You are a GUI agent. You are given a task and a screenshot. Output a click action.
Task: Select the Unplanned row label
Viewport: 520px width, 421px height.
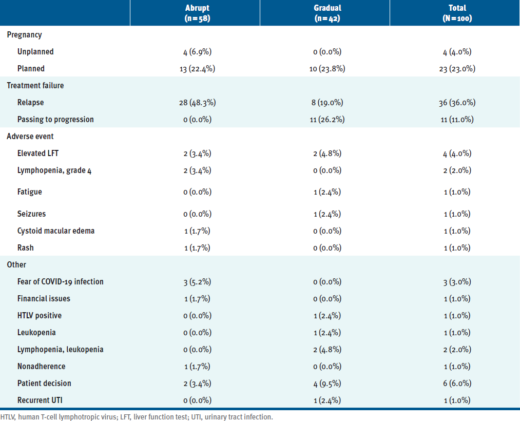pyautogui.click(x=35, y=52)
